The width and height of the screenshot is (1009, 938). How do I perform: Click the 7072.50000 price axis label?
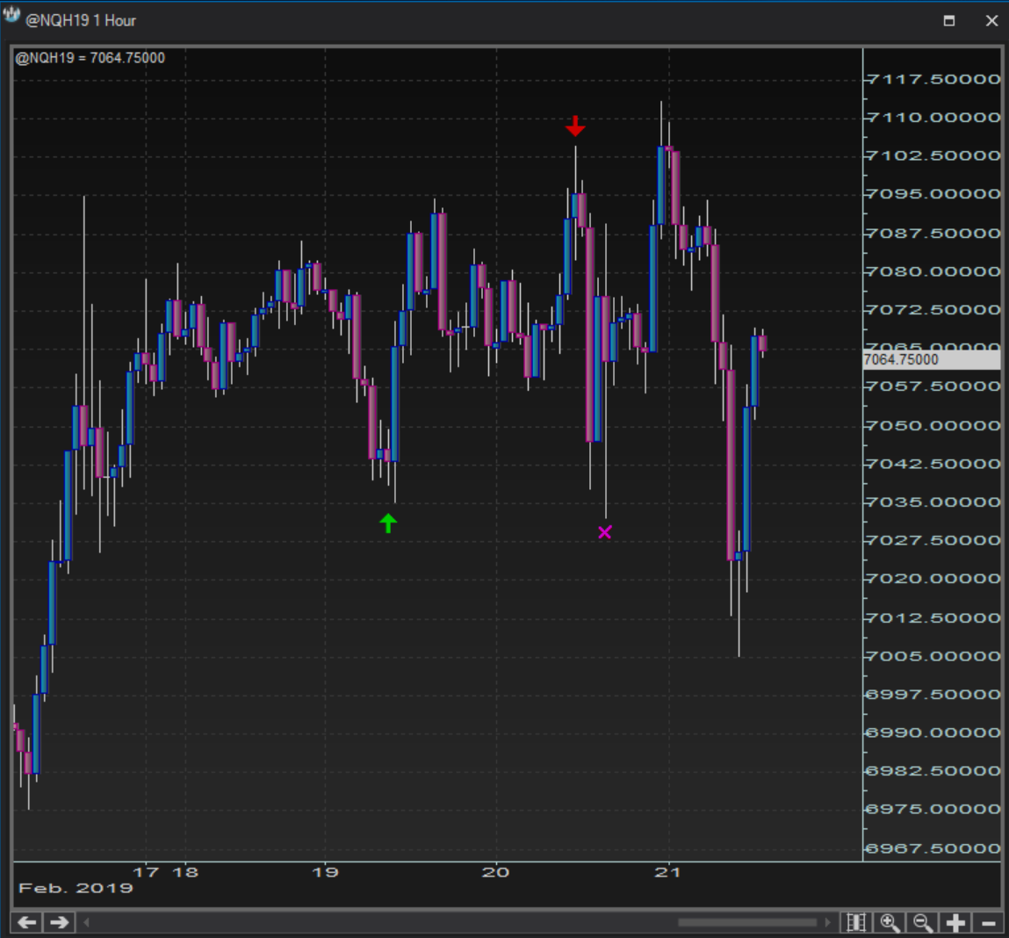(933, 310)
